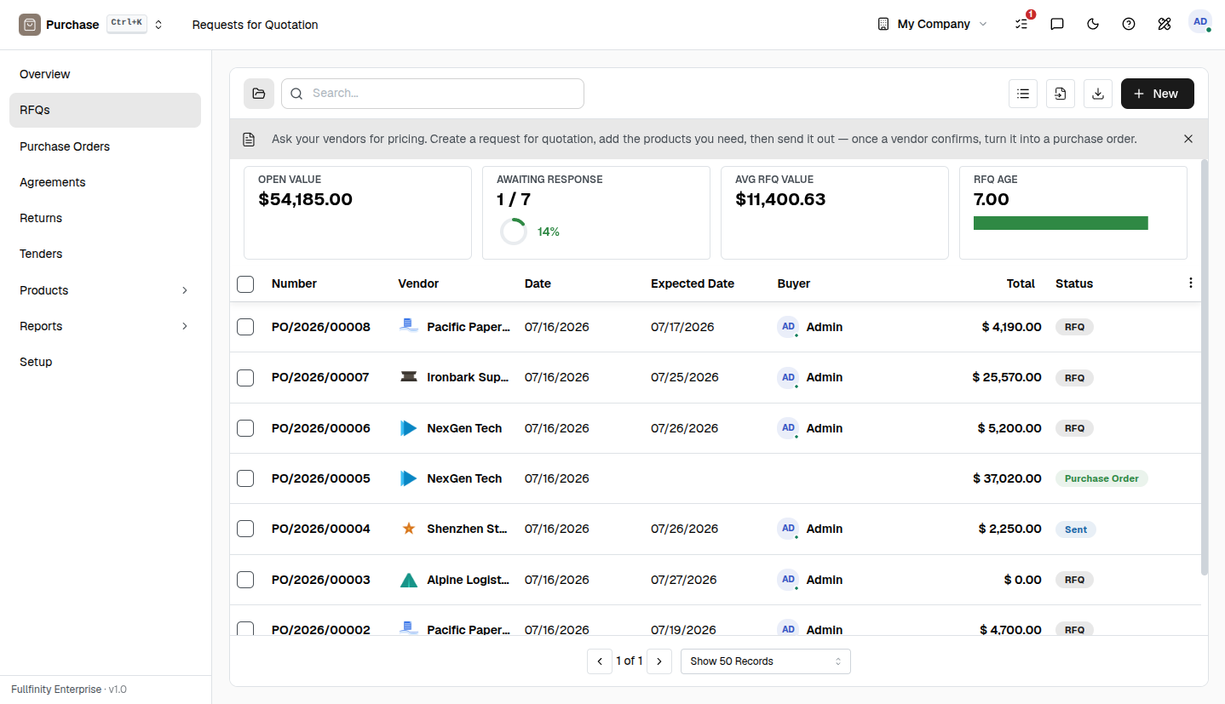Open the activities checklist icon with badge
Viewport: 1225px width, 704px height.
pyautogui.click(x=1021, y=24)
